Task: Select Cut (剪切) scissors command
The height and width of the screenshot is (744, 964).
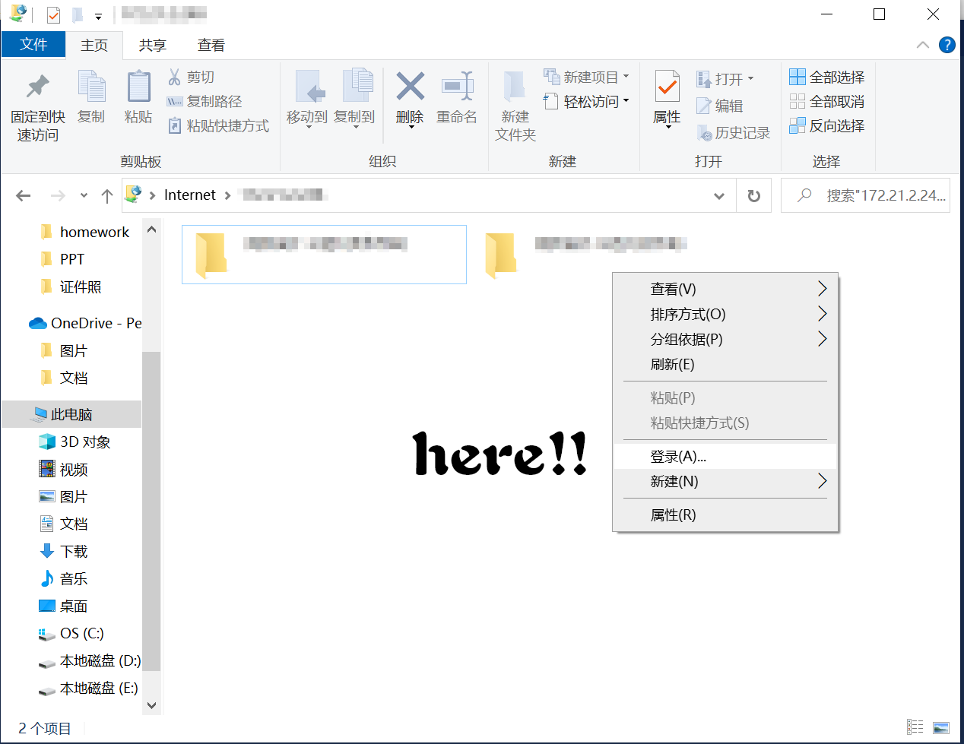Action: pyautogui.click(x=191, y=77)
